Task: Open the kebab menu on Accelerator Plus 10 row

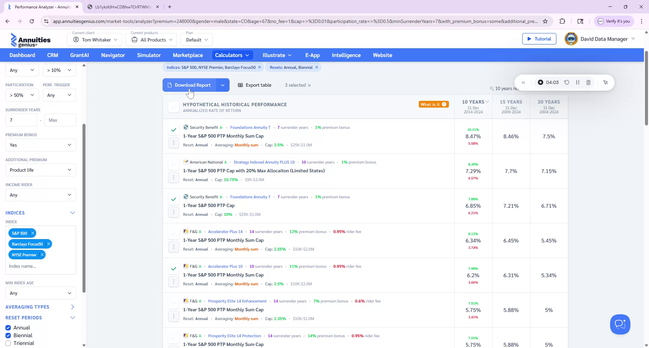Action: pos(174,281)
